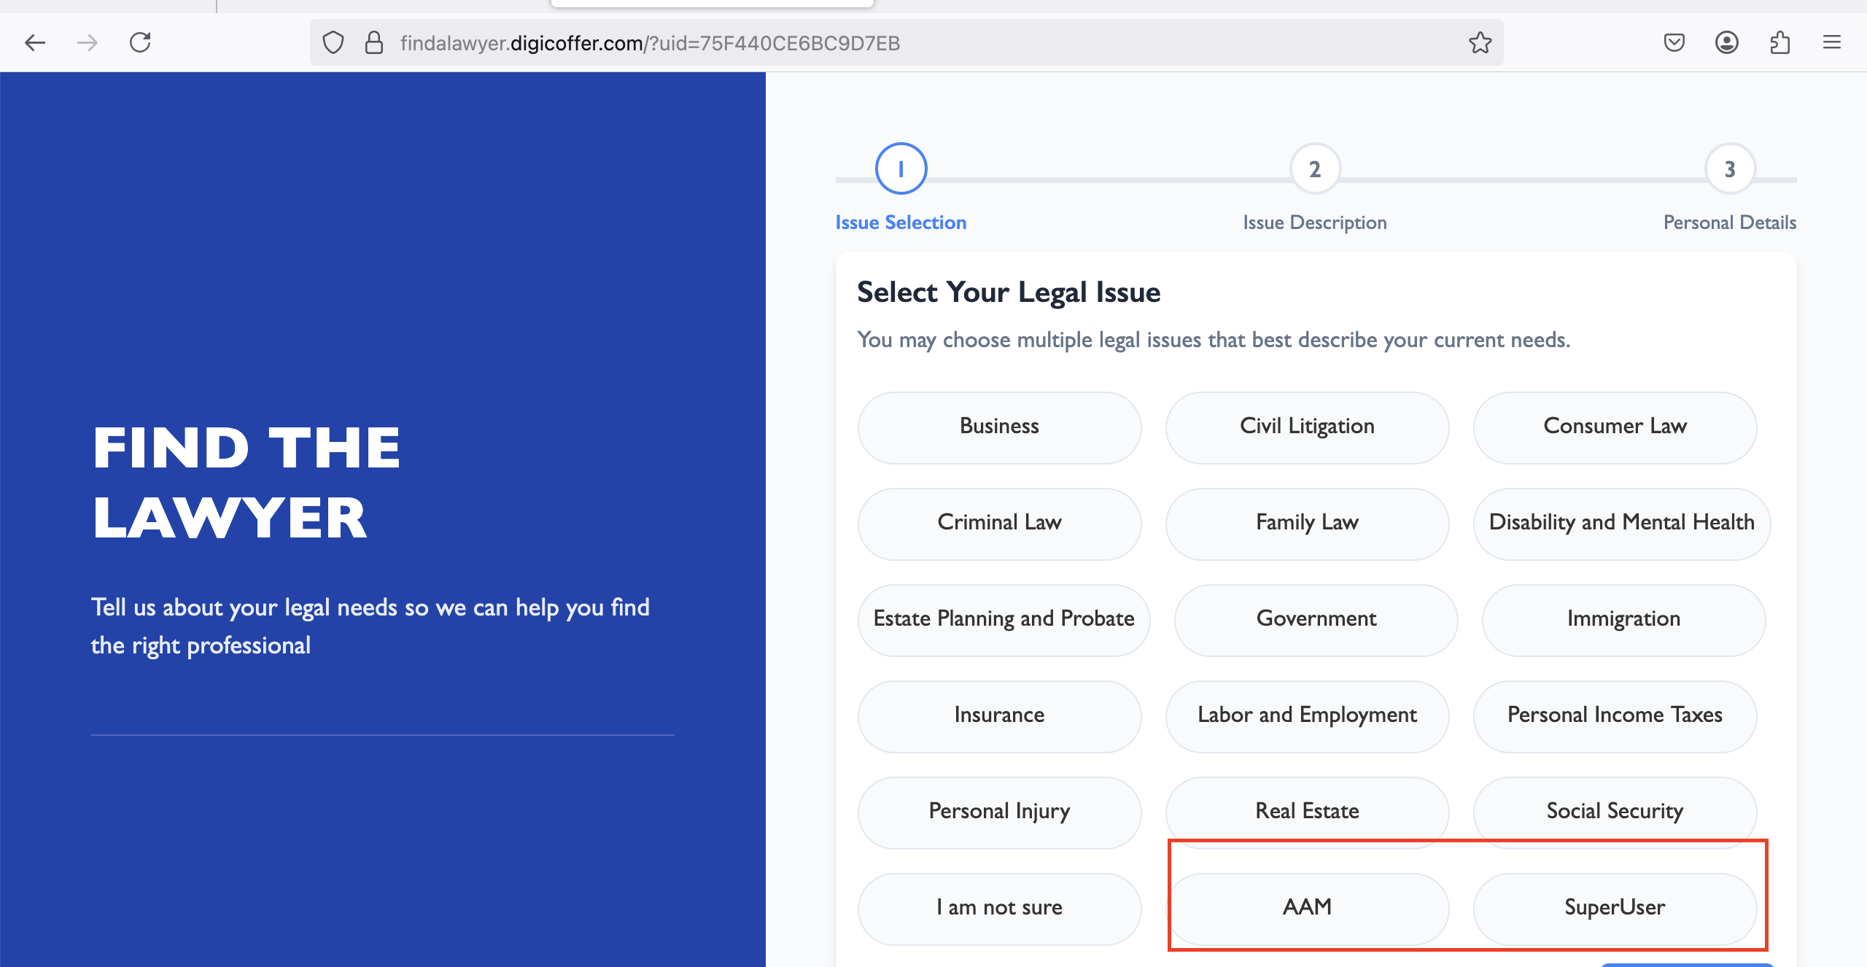Viewport: 1867px width, 967px height.
Task: Select Estate Planning and Probate
Action: 1004,620
